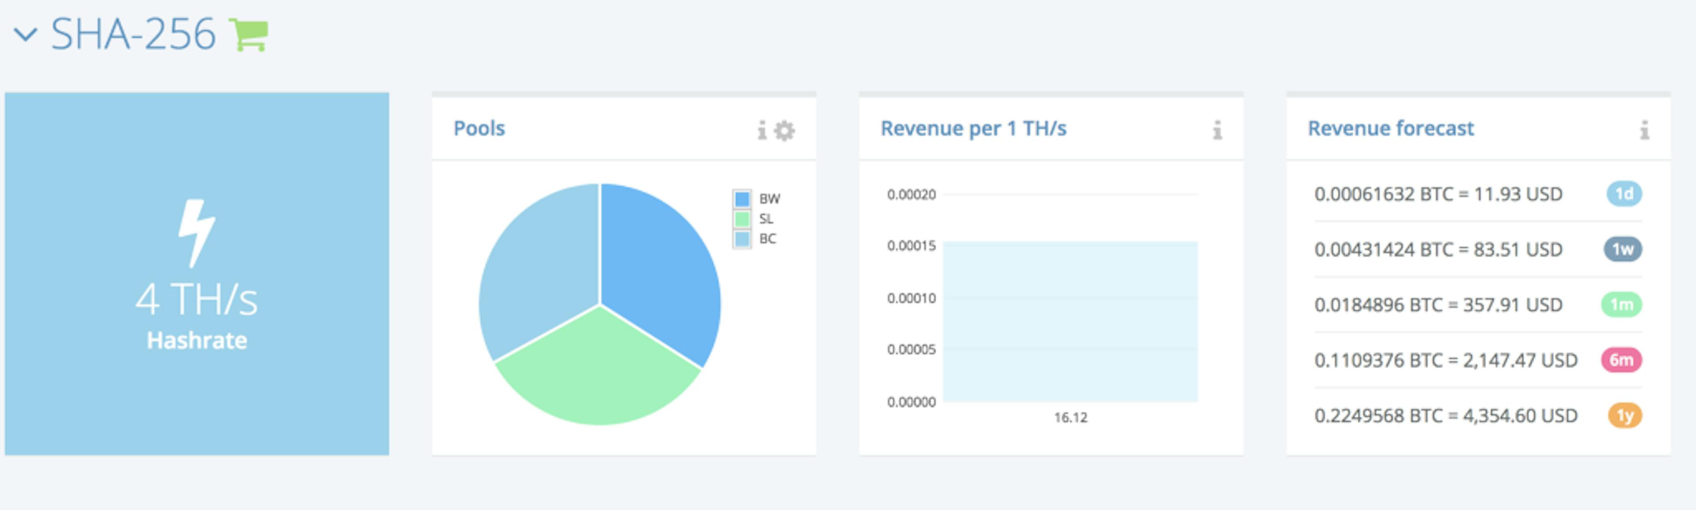The image size is (1696, 510).
Task: Open the SHA-256 heading
Action: click(x=133, y=34)
